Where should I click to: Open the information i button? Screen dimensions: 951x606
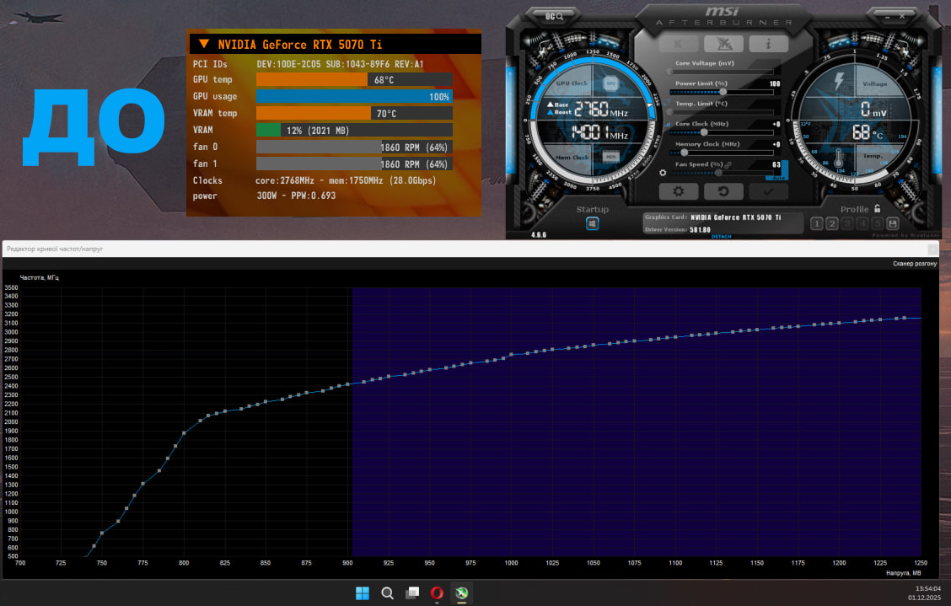770,44
